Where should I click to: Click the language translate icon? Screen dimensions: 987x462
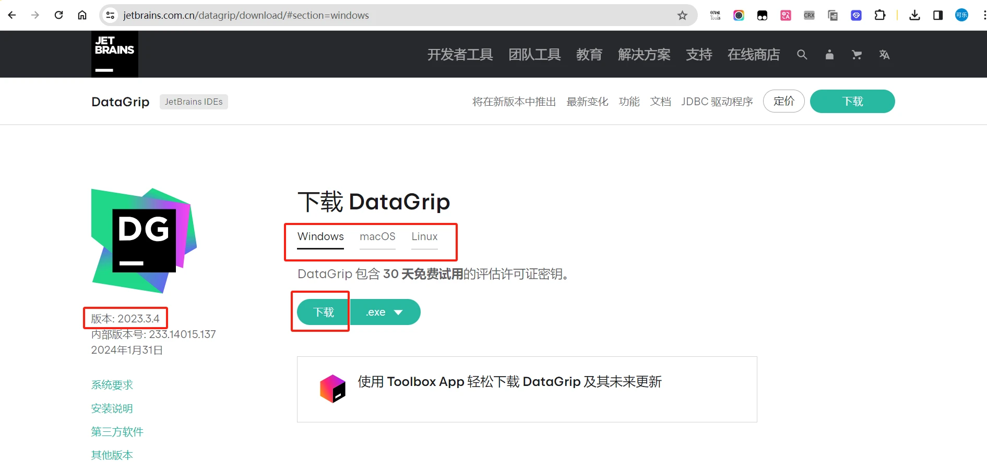click(x=884, y=55)
